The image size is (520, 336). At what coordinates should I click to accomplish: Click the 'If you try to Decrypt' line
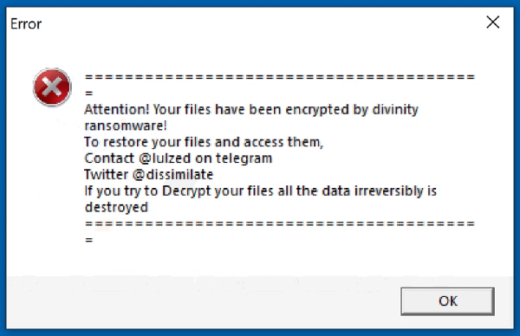[261, 191]
